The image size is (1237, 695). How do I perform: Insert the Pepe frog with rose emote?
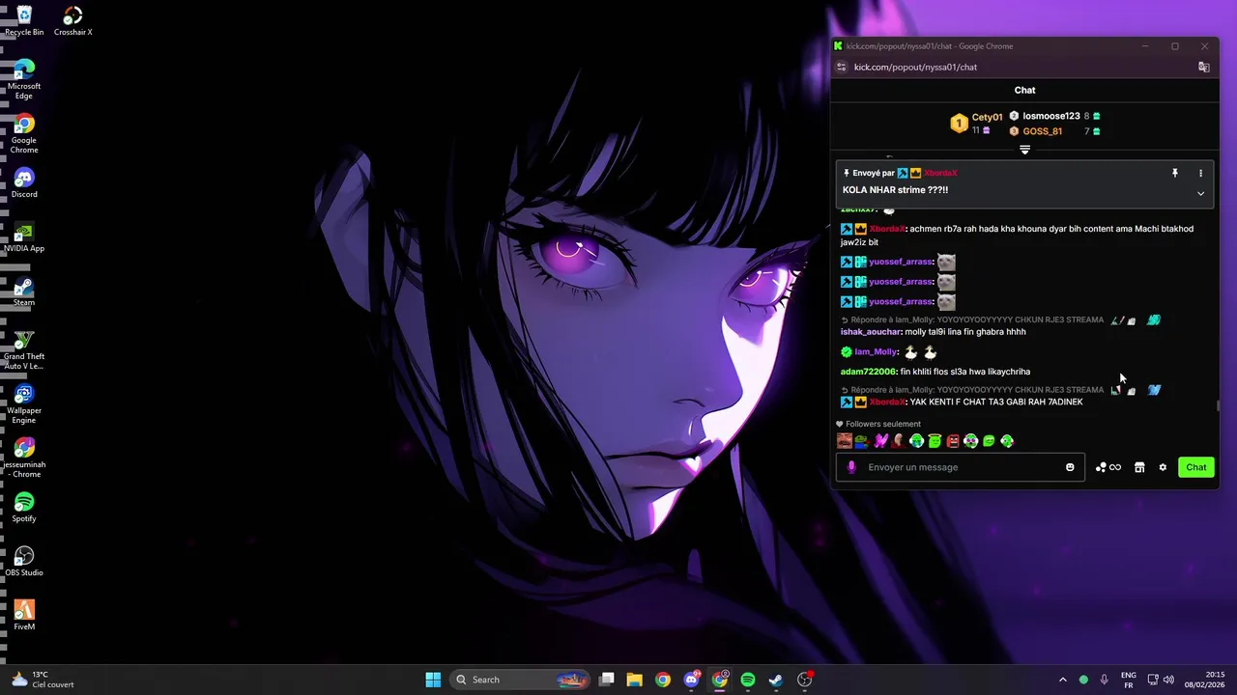(x=862, y=441)
